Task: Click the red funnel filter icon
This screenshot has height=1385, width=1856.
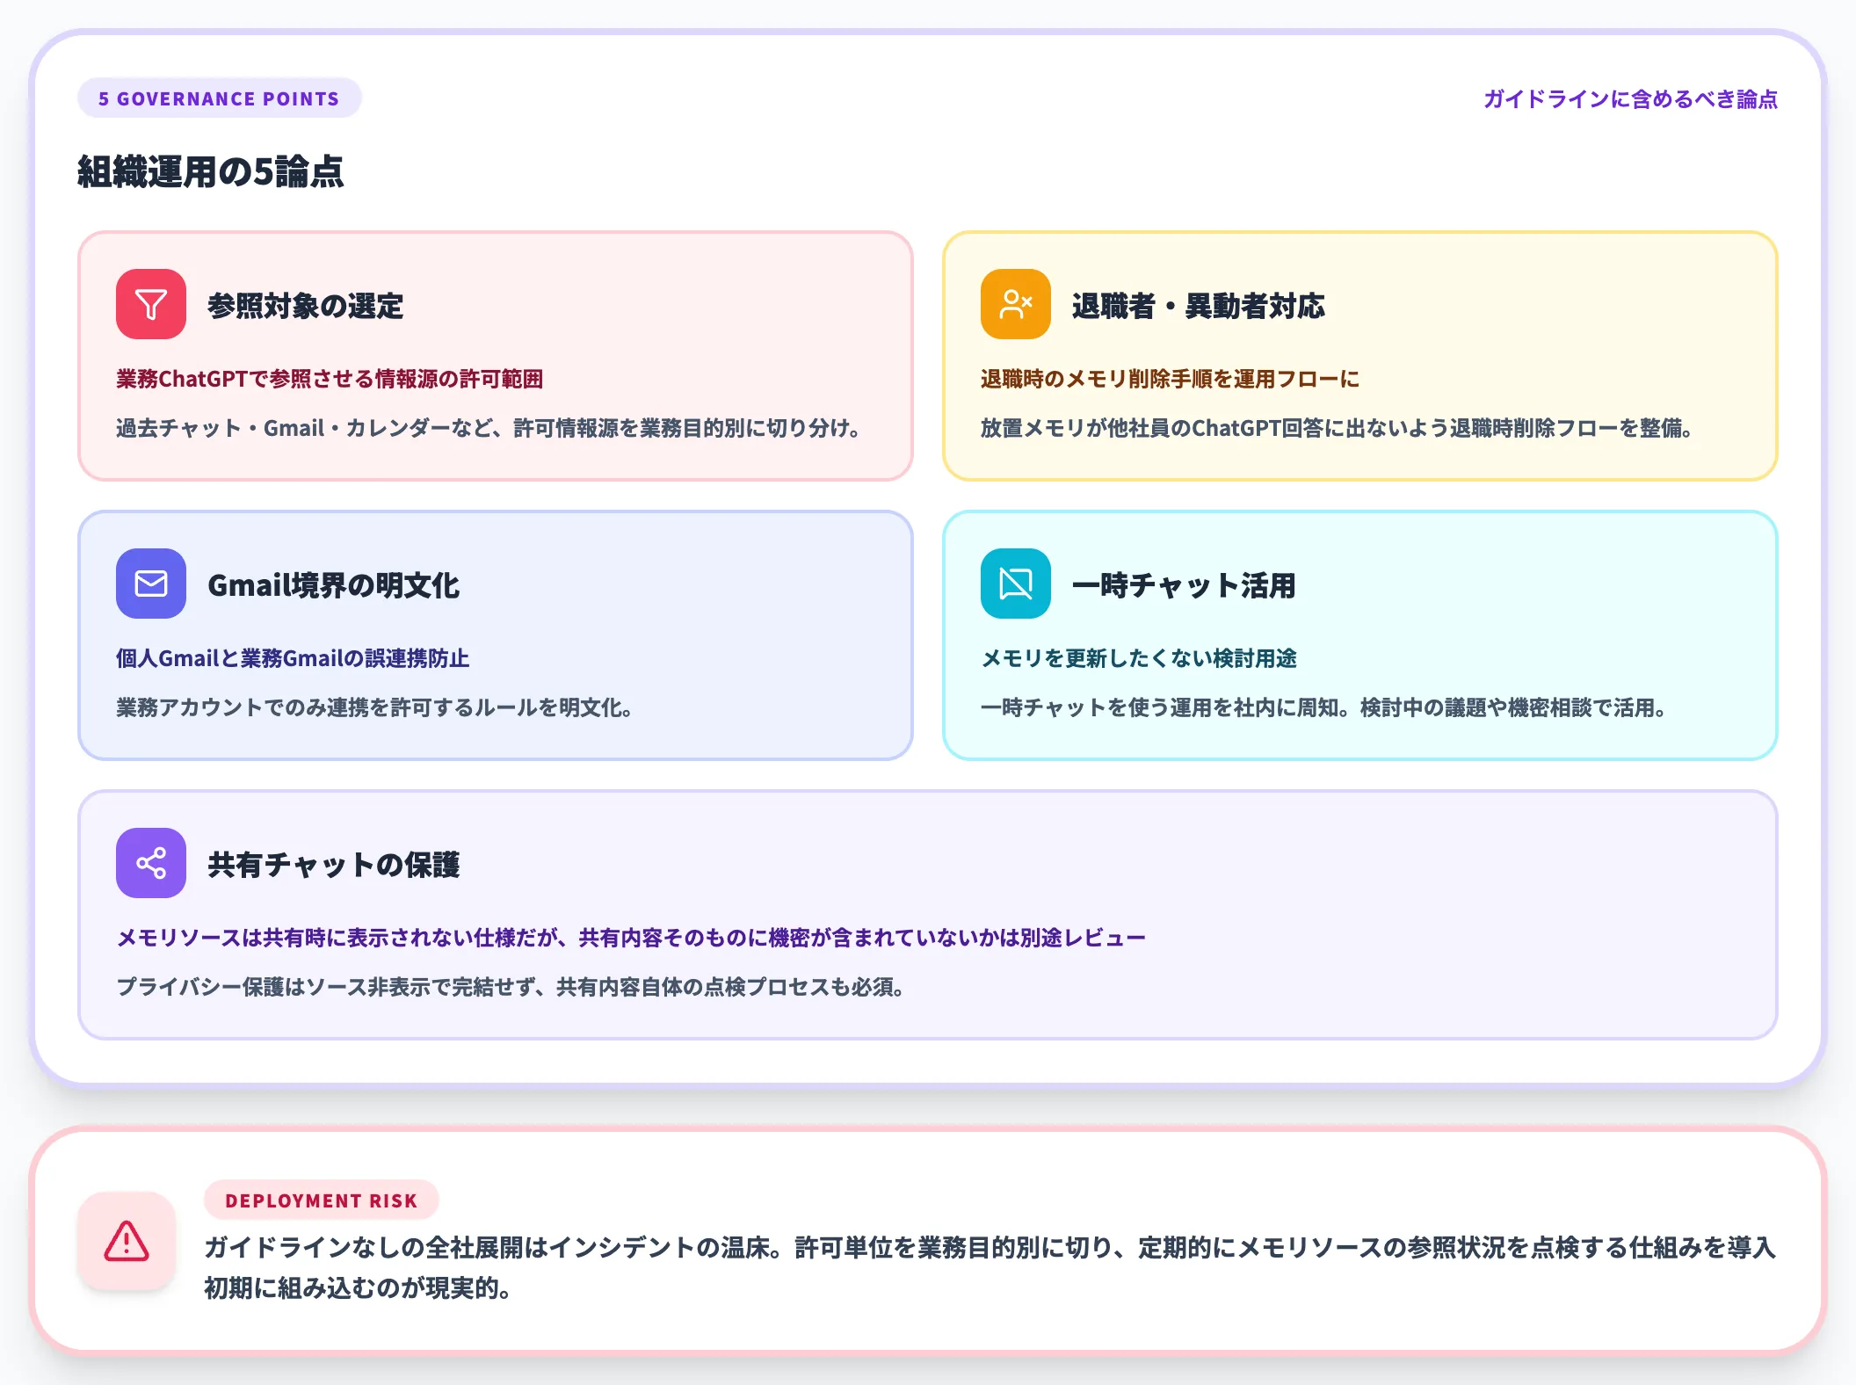Action: (151, 304)
